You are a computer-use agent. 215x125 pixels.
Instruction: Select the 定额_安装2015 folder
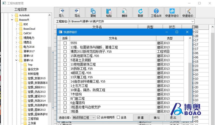[x=35, y=78]
